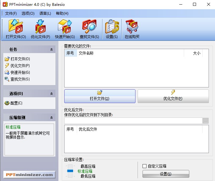The width and height of the screenshot is (215, 181).
Task: Select 打开文件(O) in the 任务 sidebar
Action: 17,59
